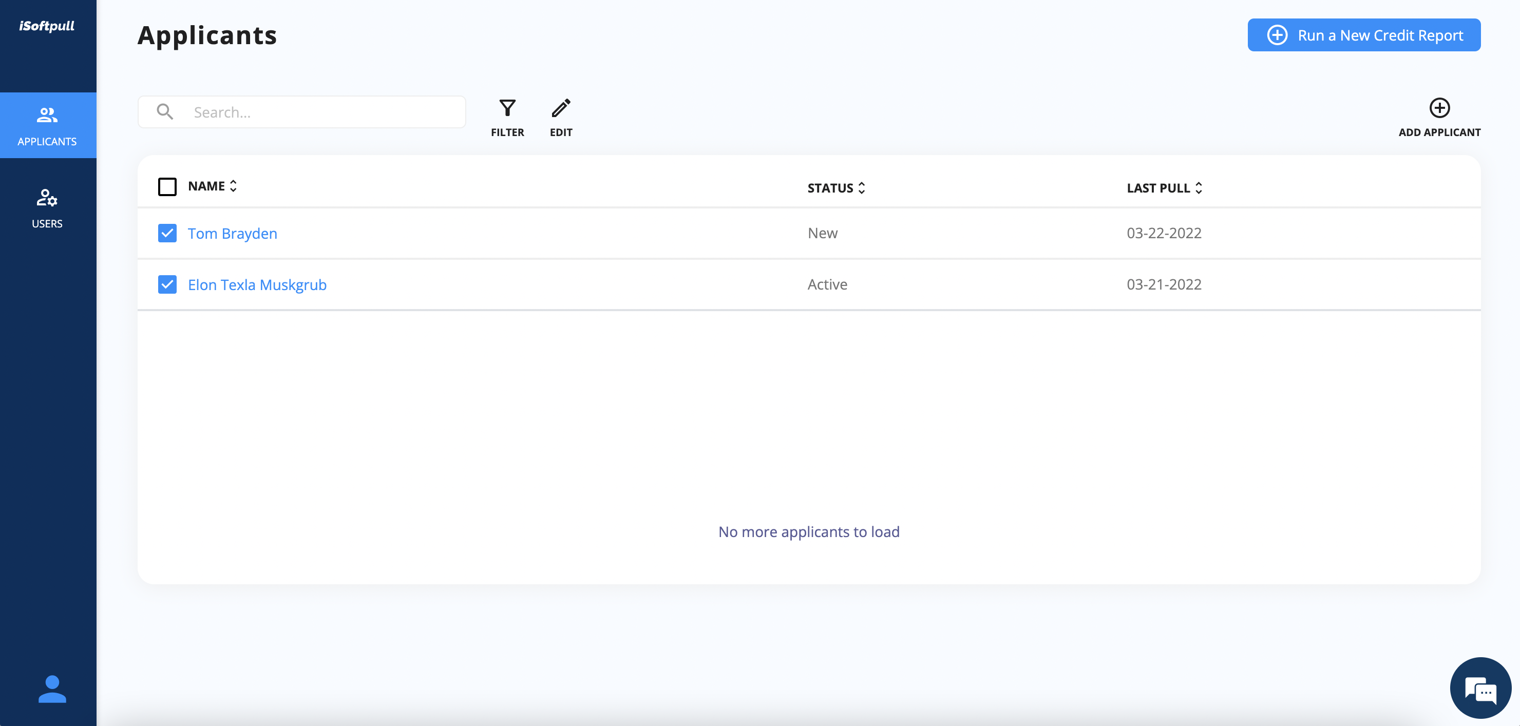Open Tom Brayden's applicant record
The width and height of the screenshot is (1520, 726).
(233, 233)
